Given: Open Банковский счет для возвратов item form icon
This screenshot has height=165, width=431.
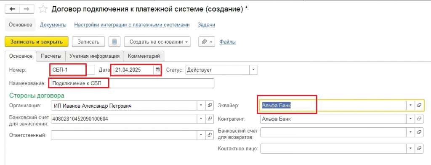Looking at the screenshot, I should pos(419,132).
